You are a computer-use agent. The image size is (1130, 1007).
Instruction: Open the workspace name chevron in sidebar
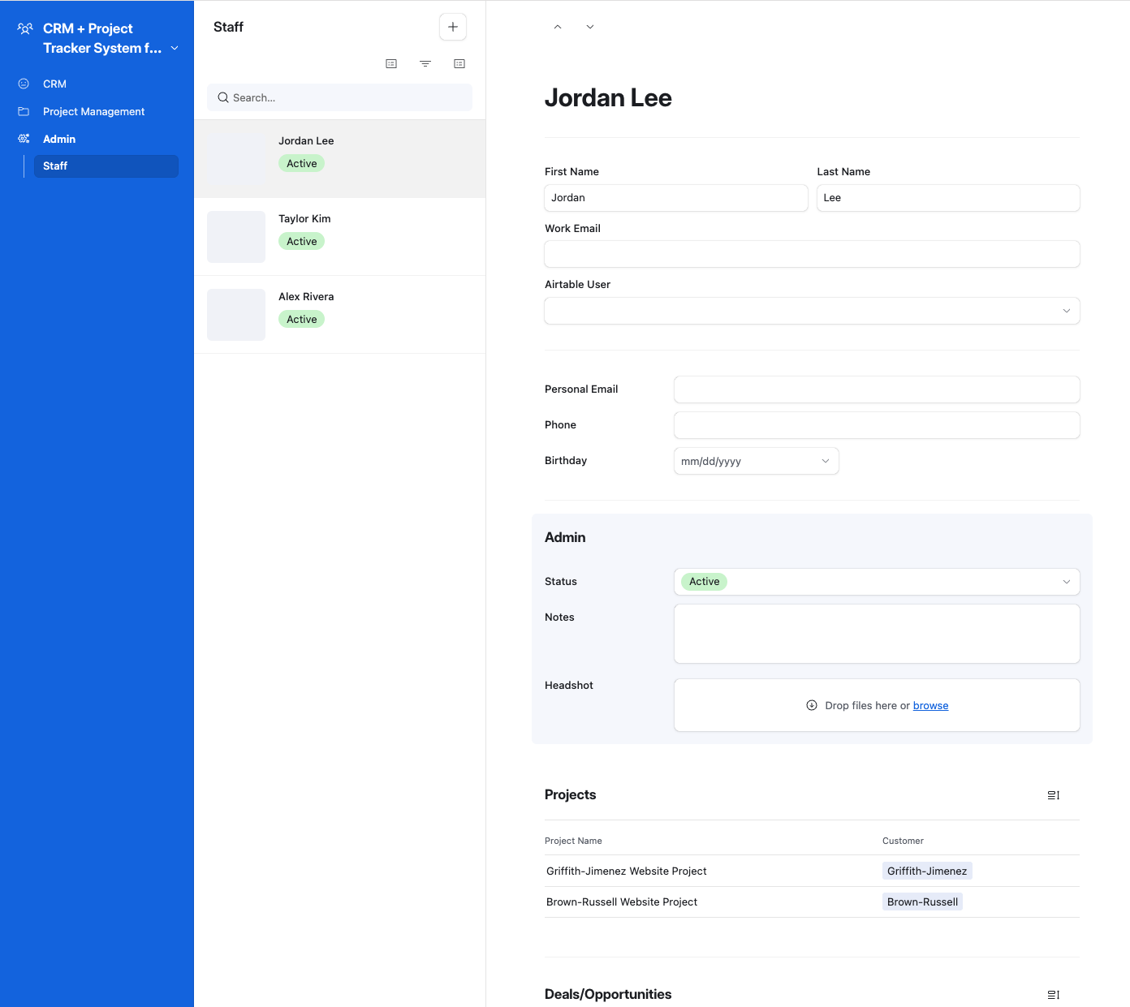175,48
